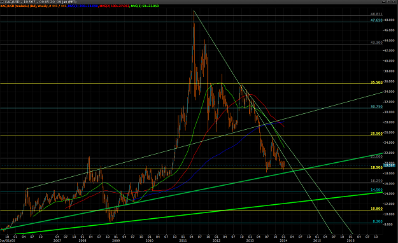Screen dimensions: 398x243
Task: Click the 2010 year label on time axis
Action: [149, 240]
